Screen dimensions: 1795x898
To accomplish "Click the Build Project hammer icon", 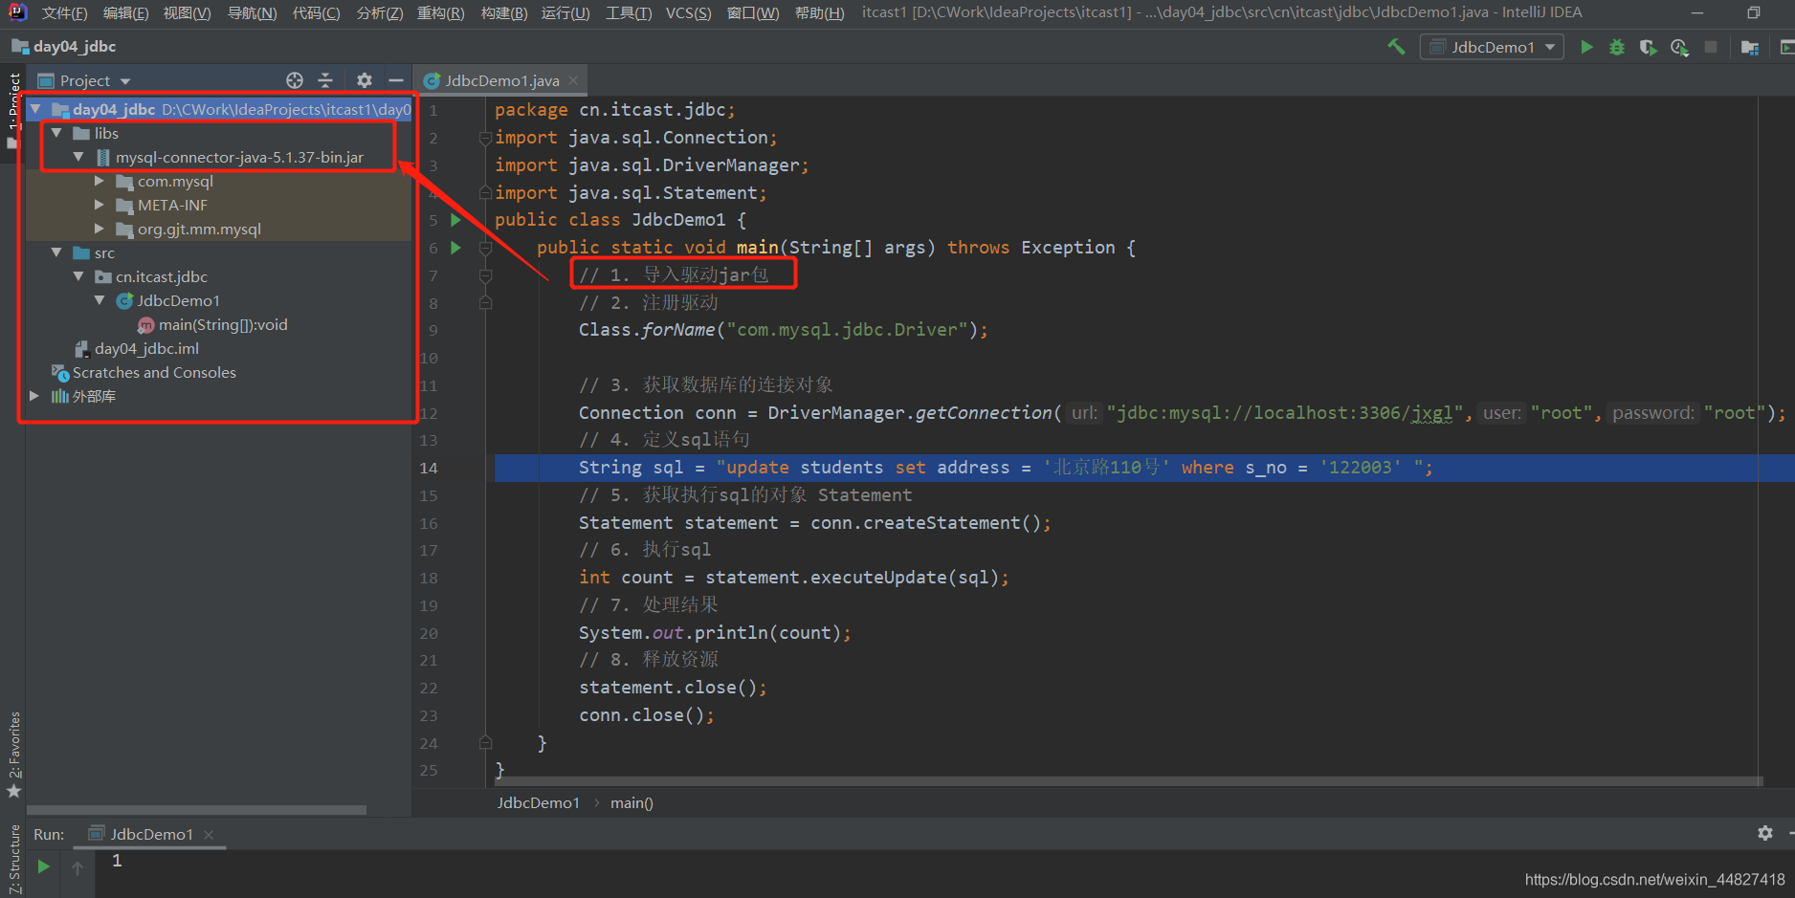I will [x=1396, y=47].
